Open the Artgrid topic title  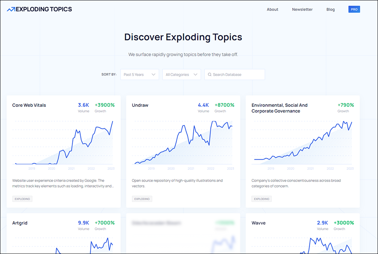click(20, 223)
